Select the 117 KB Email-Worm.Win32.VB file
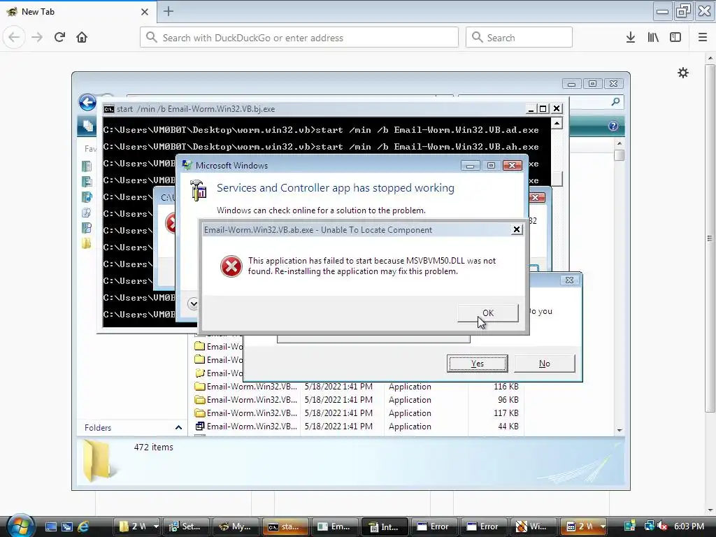 click(x=359, y=413)
